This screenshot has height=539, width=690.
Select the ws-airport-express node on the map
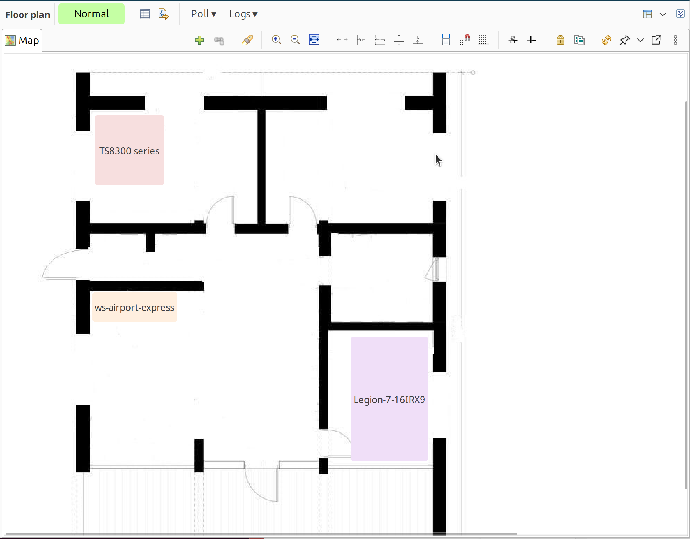tap(134, 307)
